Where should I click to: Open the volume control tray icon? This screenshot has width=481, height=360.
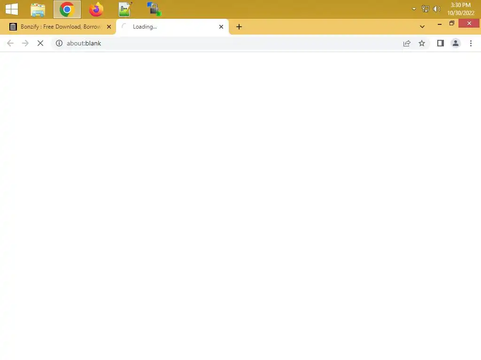point(436,9)
